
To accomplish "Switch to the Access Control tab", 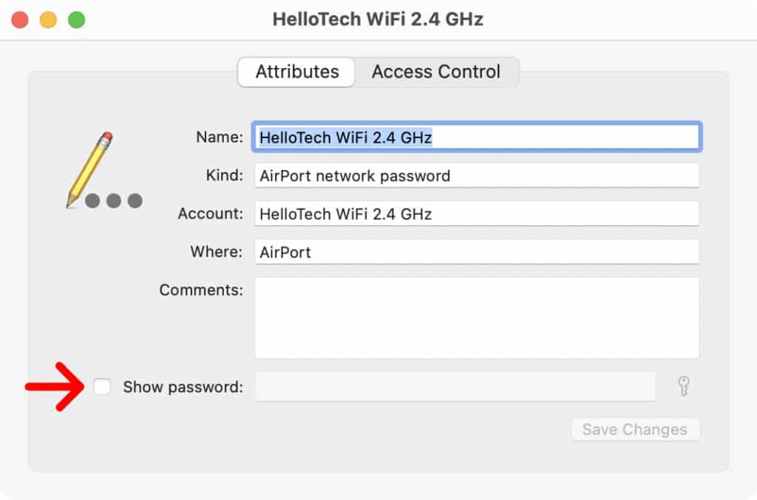I will click(x=436, y=72).
